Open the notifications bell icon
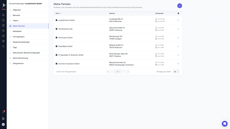The width and height of the screenshot is (230, 129). pos(3,112)
